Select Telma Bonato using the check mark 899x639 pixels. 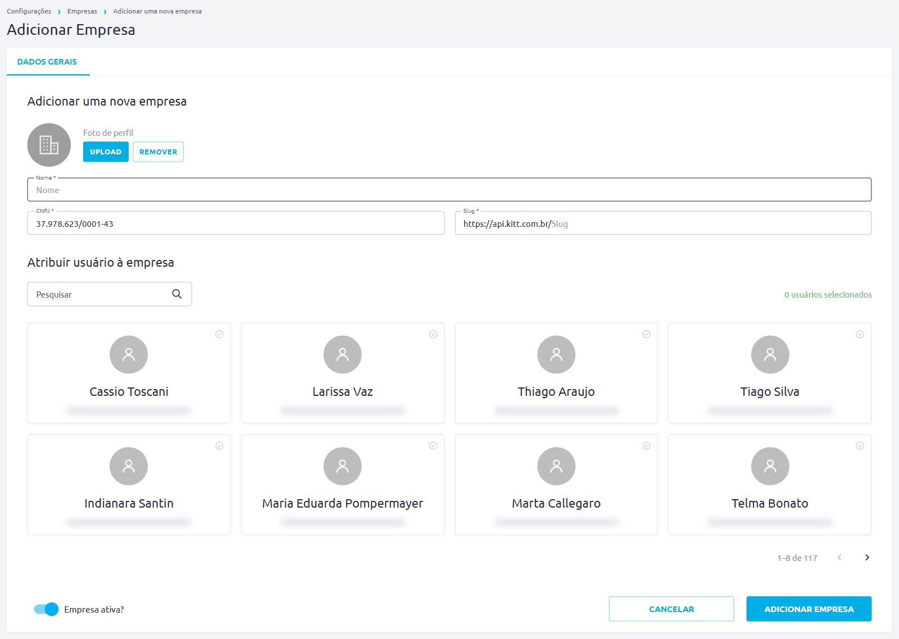coord(860,446)
